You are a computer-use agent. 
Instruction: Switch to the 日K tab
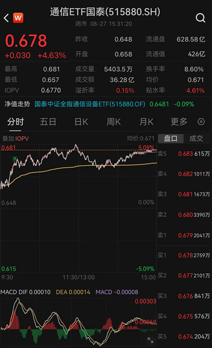(81, 122)
